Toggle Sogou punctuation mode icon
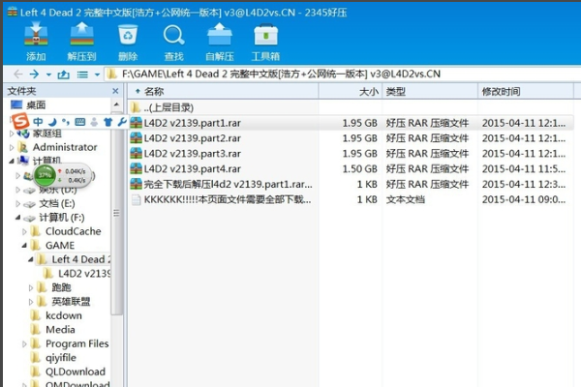Screen dimensions: 581x387 coord(66,122)
